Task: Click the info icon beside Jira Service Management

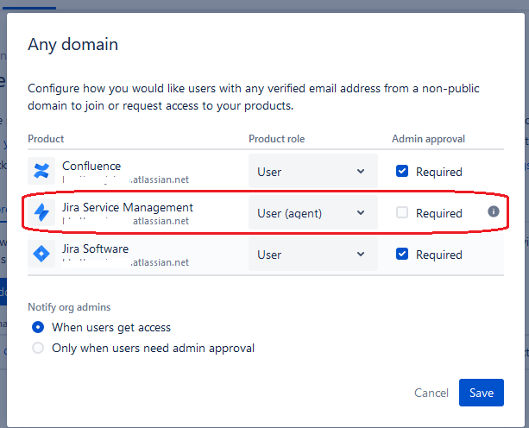Action: pyautogui.click(x=494, y=211)
